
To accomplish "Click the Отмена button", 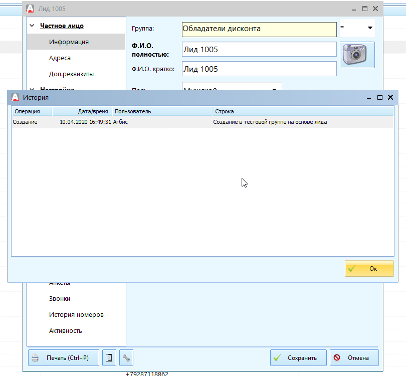I will coord(354,357).
